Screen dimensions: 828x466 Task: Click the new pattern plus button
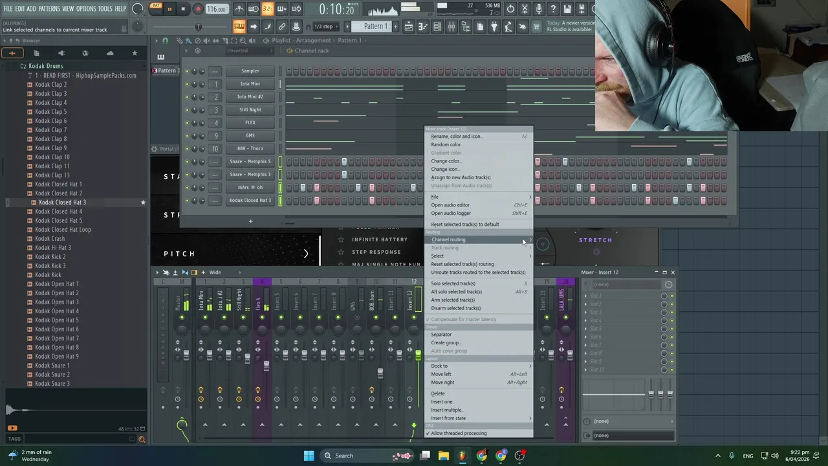(x=396, y=27)
